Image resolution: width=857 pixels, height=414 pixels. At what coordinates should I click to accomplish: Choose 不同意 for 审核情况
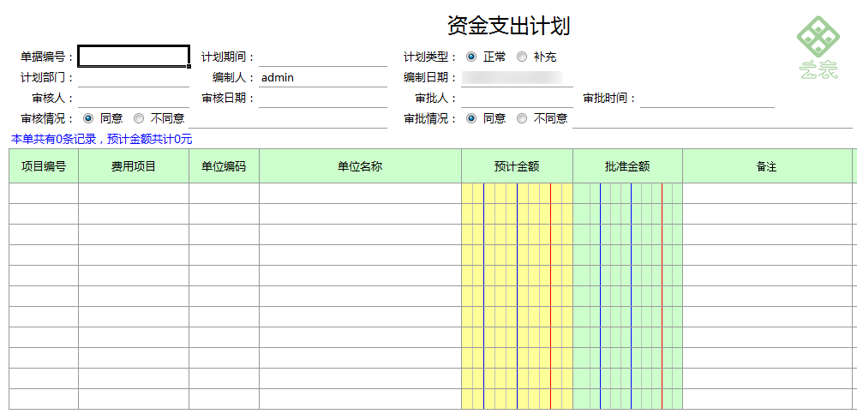[x=139, y=118]
